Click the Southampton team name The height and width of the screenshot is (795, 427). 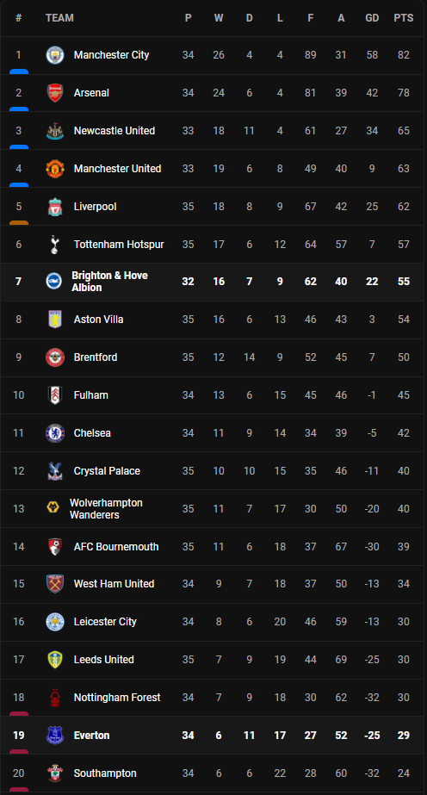tap(105, 773)
